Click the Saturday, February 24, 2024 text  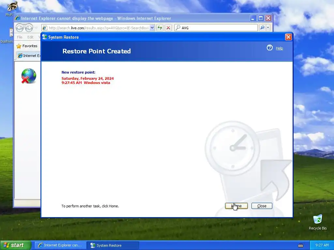[87, 78]
